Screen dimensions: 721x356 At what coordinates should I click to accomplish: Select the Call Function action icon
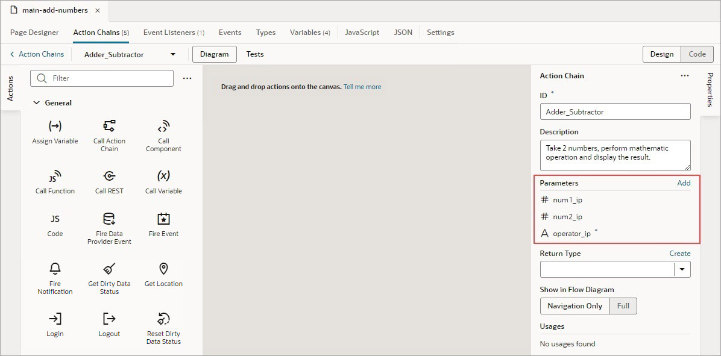55,176
